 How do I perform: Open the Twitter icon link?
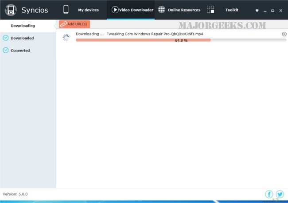click(x=280, y=194)
